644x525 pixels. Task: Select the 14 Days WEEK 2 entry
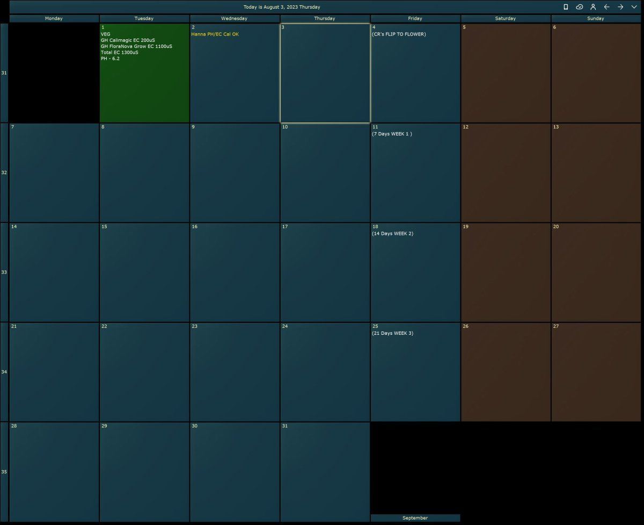click(392, 234)
